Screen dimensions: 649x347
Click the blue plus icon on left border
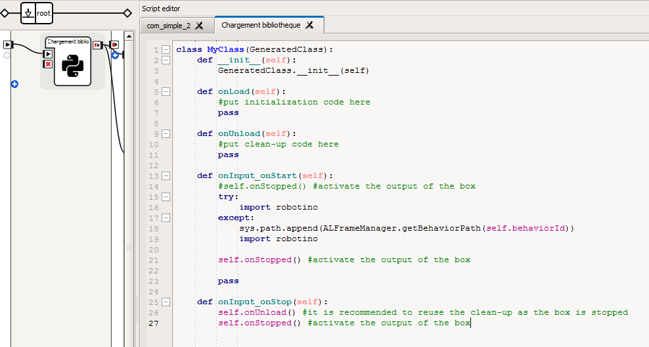pyautogui.click(x=14, y=84)
